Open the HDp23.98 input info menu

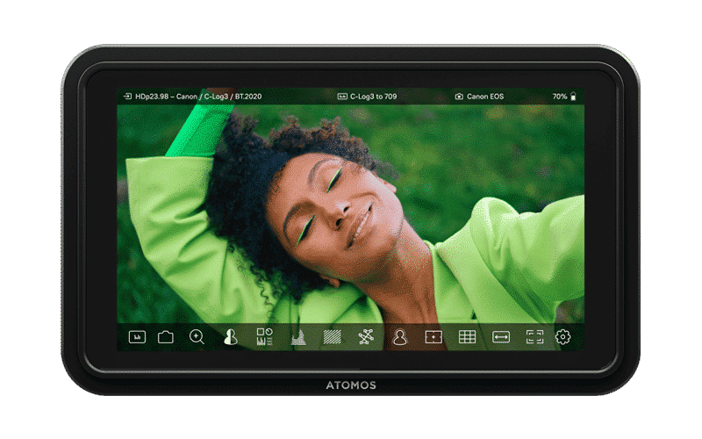pos(198,96)
